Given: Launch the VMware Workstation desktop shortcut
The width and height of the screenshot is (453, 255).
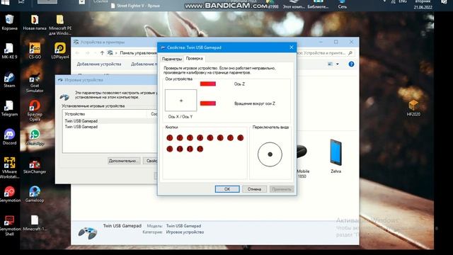Looking at the screenshot, I should [x=9, y=168].
